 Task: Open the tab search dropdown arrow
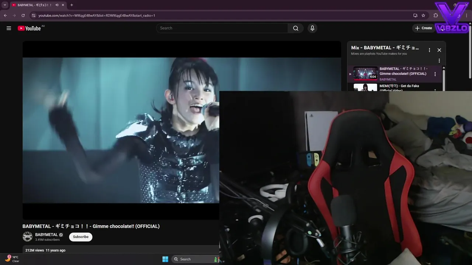tap(5, 5)
